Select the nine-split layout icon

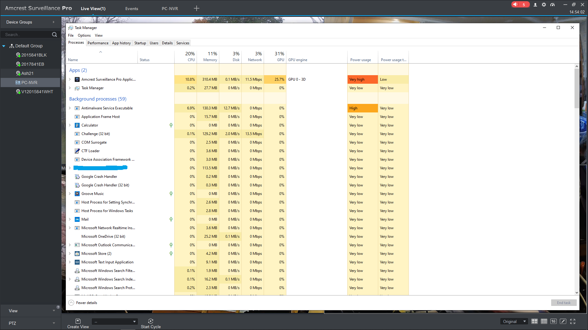[544, 321]
